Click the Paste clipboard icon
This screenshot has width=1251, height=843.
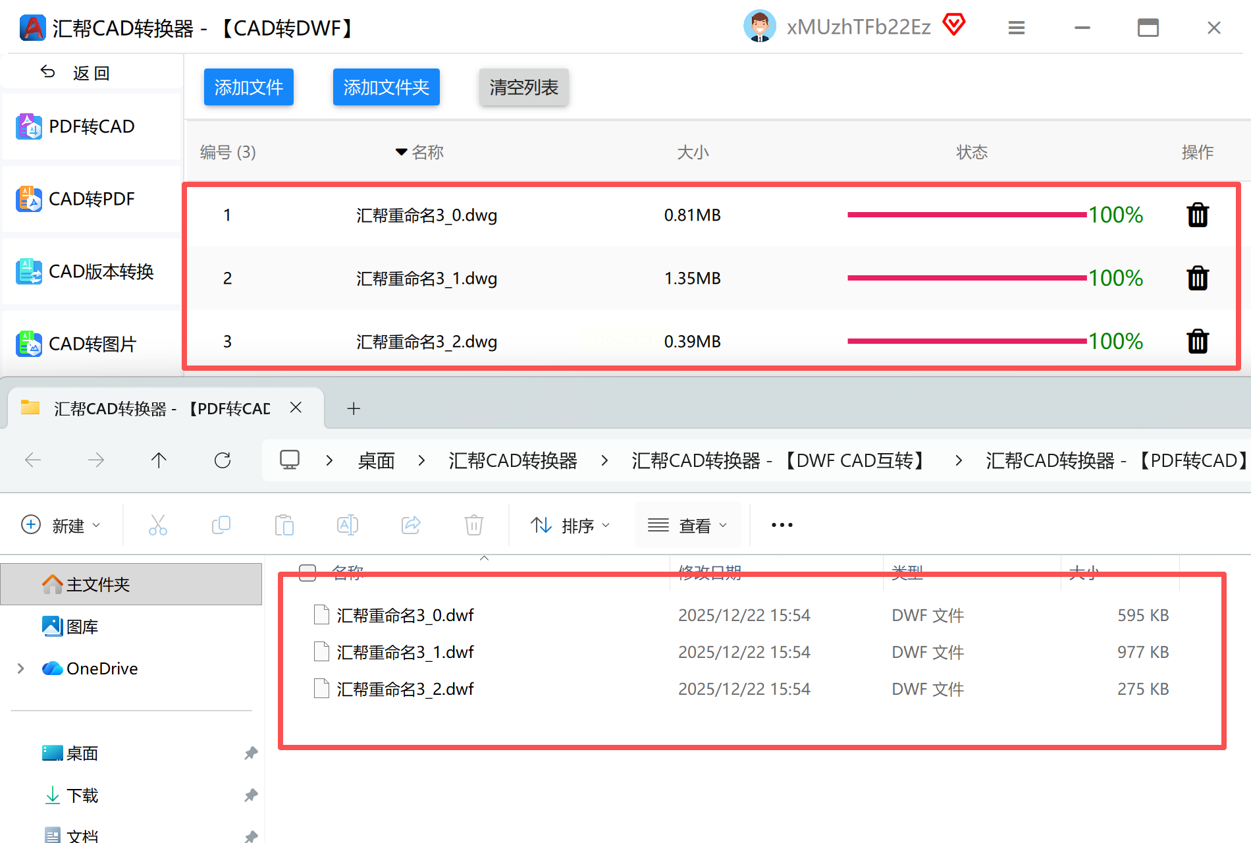click(x=284, y=525)
